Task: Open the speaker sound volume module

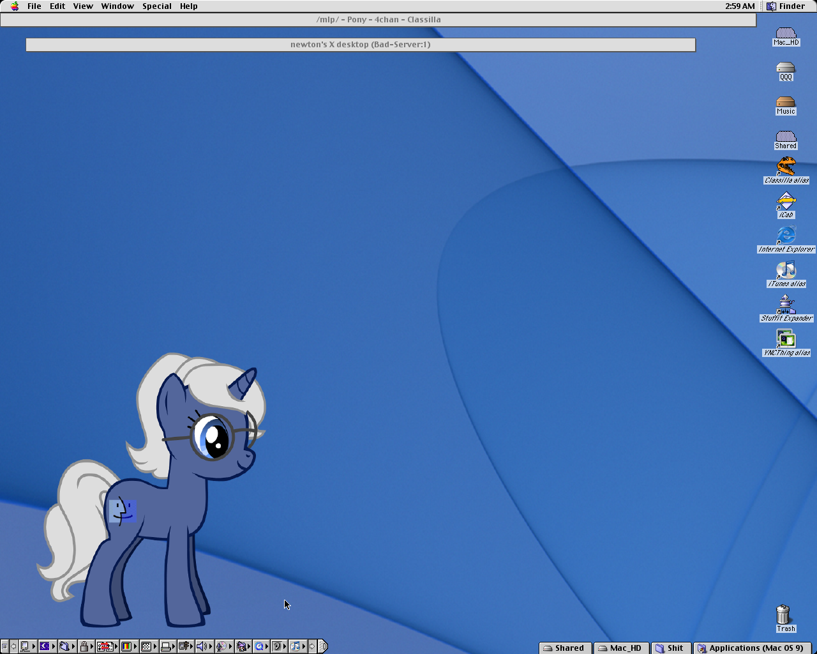Action: pos(204,646)
